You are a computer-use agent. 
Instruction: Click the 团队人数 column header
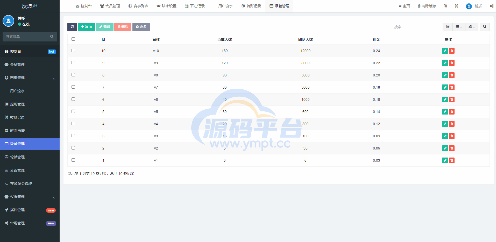tap(305, 39)
